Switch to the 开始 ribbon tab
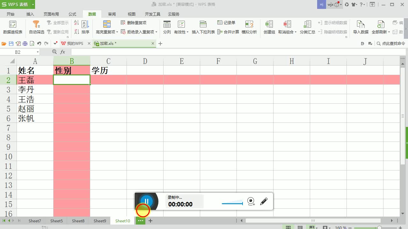This screenshot has height=229, width=408. (x=11, y=14)
